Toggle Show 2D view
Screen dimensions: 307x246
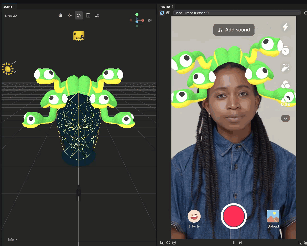tap(11, 16)
